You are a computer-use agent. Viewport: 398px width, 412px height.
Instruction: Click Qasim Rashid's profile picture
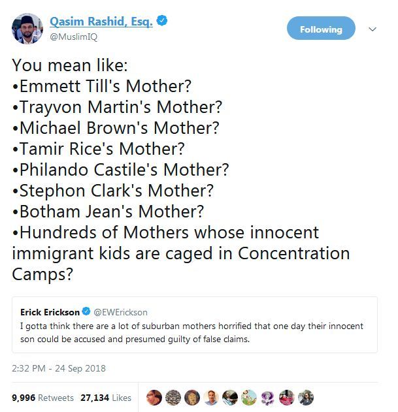(25, 28)
